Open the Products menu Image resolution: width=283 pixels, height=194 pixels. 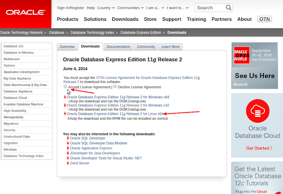point(68,19)
